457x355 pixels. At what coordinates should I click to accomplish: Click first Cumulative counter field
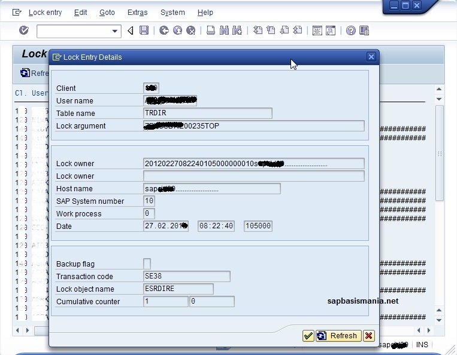pos(165,301)
